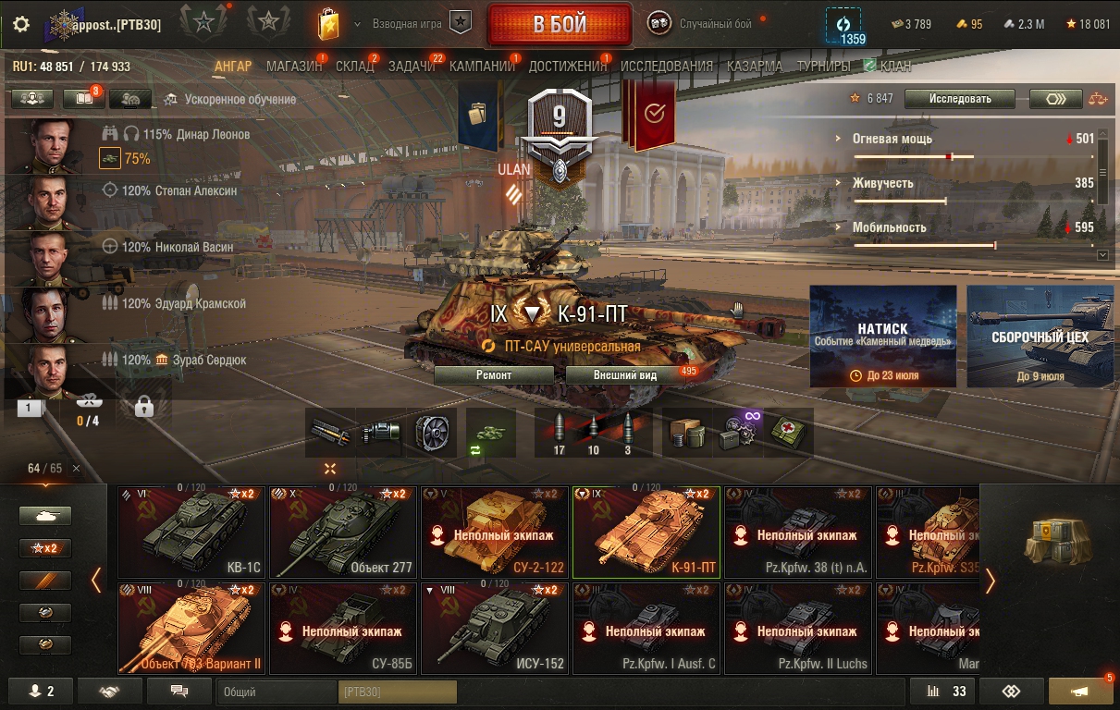
Task: Open the tank comparison scales icon
Action: click(1098, 99)
